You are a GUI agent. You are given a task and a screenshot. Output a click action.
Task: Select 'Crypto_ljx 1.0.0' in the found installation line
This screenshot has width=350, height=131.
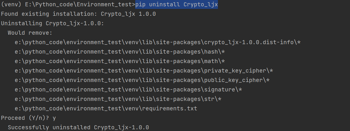tap(128, 14)
